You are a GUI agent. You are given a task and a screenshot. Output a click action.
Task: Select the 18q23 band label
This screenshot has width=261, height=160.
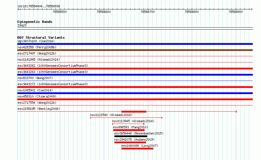point(22,25)
